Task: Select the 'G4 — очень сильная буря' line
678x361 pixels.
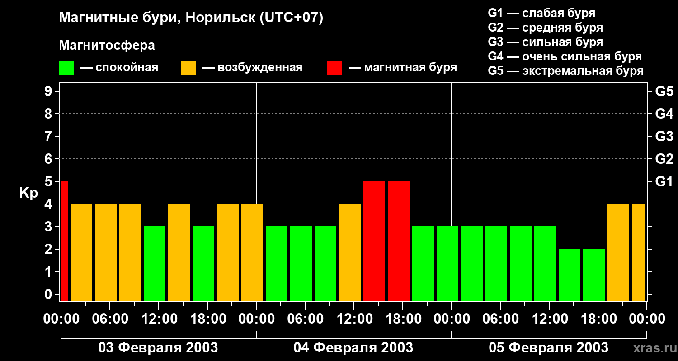Action: click(x=565, y=56)
